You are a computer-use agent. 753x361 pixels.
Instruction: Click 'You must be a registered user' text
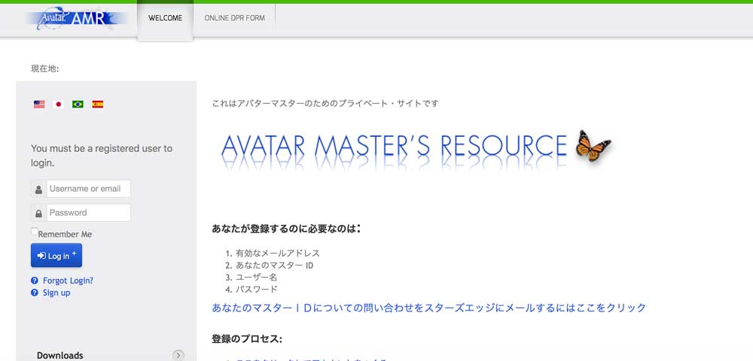pyautogui.click(x=102, y=156)
